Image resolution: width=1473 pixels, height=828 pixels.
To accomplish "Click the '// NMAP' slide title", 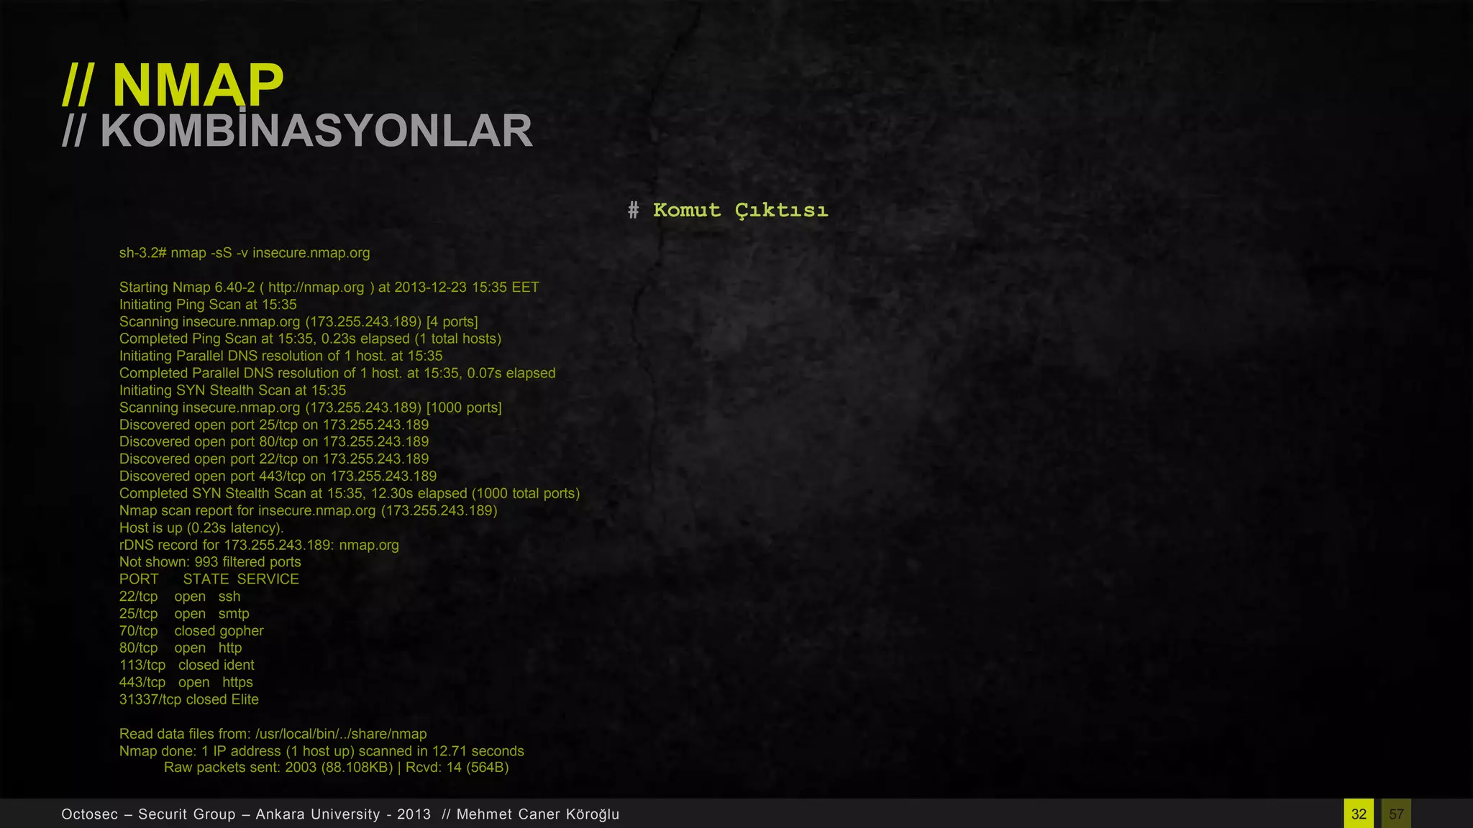I will [173, 85].
